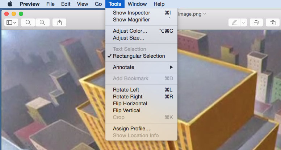Click the Zoom Out magnifier icon
This screenshot has width=281, height=150.
(28, 23)
